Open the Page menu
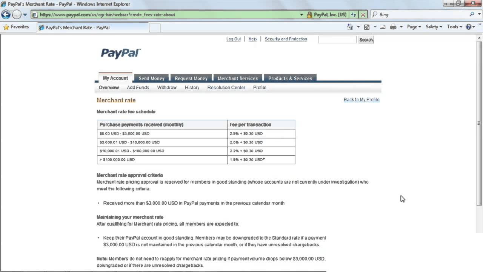The image size is (483, 272). 414,27
